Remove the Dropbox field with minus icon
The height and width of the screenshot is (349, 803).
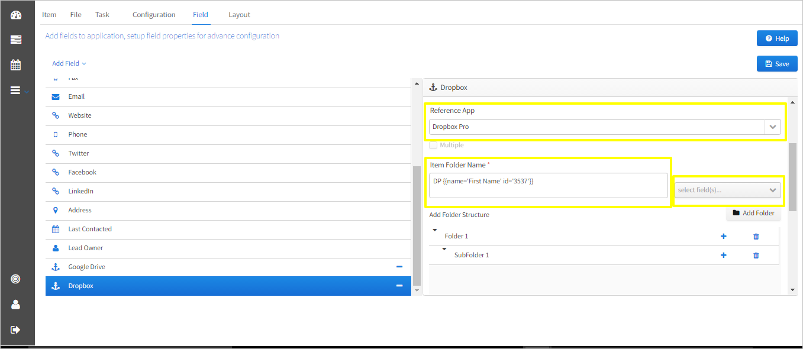click(399, 286)
